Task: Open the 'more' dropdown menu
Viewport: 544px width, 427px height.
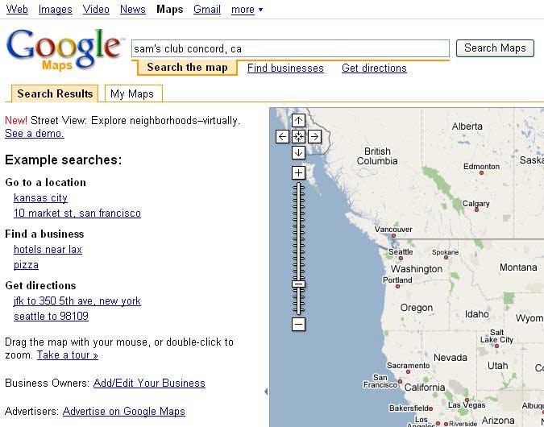Action: [x=247, y=10]
